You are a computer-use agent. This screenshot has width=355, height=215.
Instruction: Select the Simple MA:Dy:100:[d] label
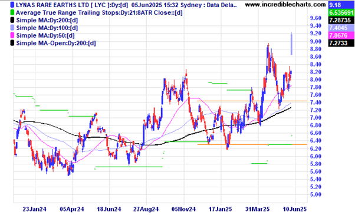[x=47, y=28]
